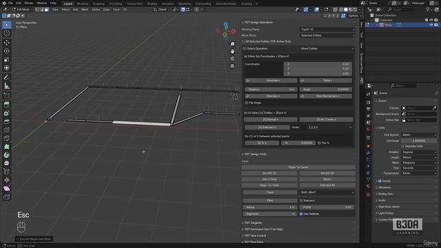Select the Transform tool

coord(6,68)
